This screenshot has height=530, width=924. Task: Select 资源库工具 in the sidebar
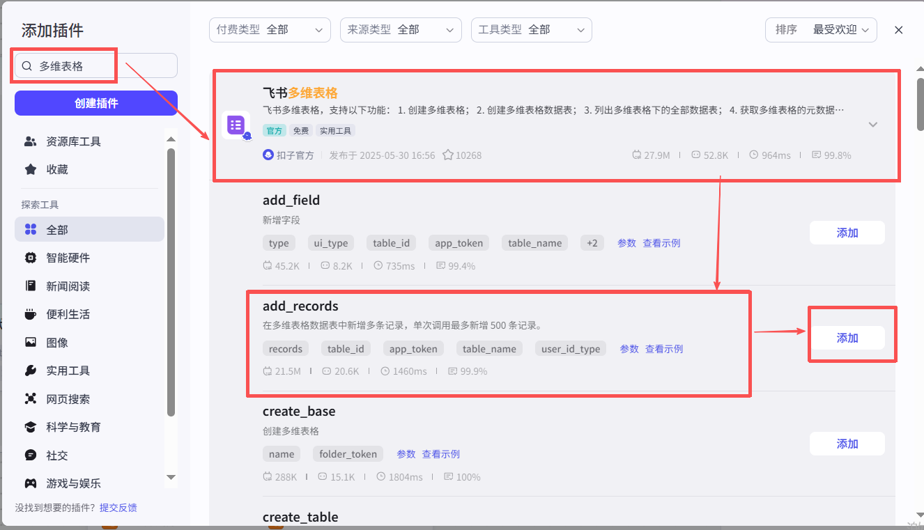click(x=73, y=141)
